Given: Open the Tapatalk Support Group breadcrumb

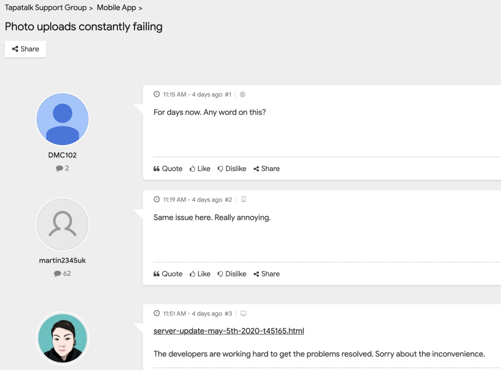Looking at the screenshot, I should (46, 8).
